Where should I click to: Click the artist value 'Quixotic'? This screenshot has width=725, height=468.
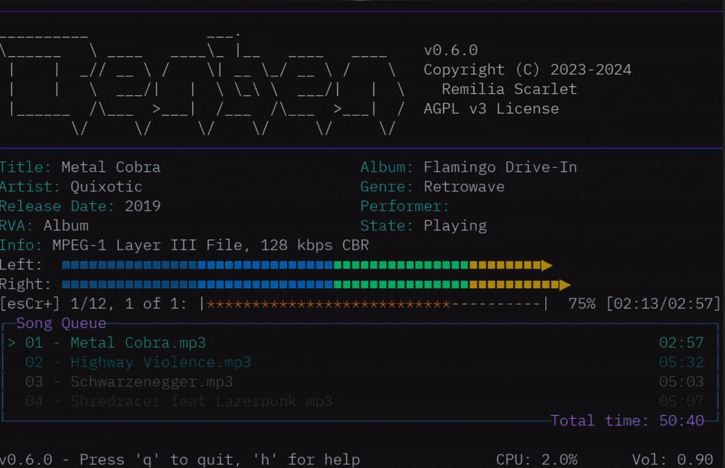106,186
